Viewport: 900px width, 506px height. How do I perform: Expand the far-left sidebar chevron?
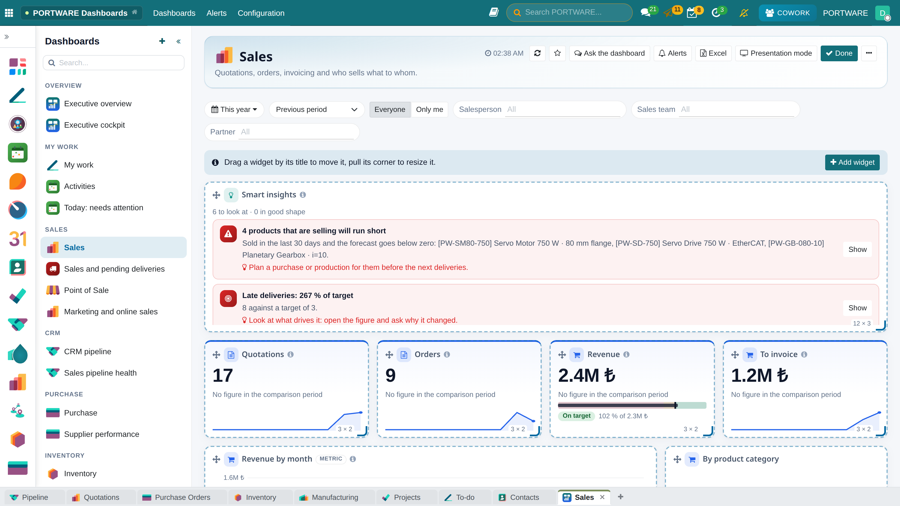click(x=7, y=37)
